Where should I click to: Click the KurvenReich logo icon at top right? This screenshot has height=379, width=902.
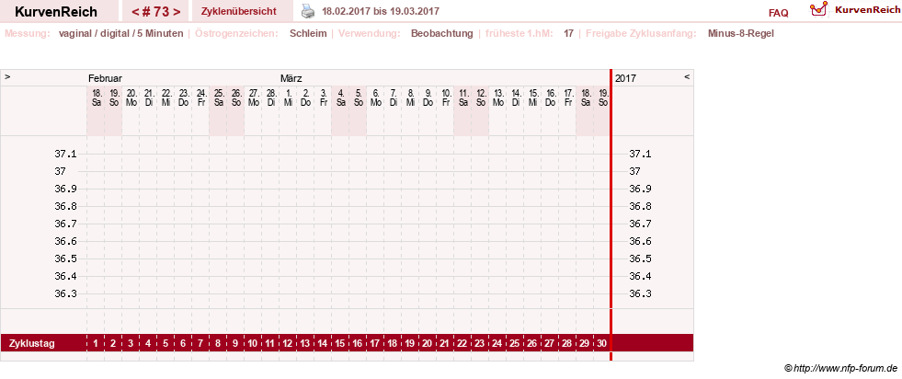click(818, 8)
